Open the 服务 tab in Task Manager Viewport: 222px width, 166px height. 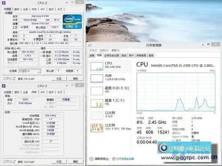click(x=151, y=56)
